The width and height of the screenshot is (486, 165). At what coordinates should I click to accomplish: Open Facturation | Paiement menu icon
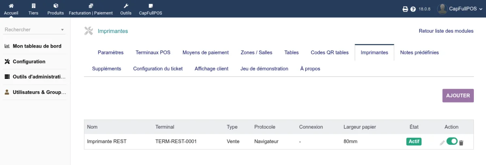(x=91, y=6)
